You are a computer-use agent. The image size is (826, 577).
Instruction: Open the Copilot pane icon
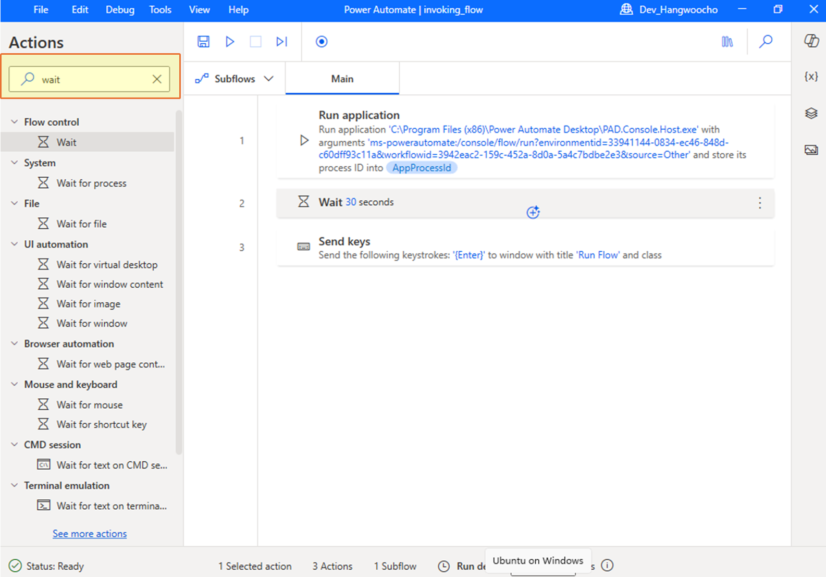click(x=811, y=41)
